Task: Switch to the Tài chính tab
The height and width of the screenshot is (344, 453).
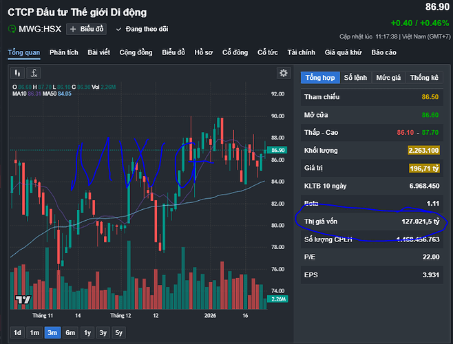Action: pyautogui.click(x=301, y=52)
